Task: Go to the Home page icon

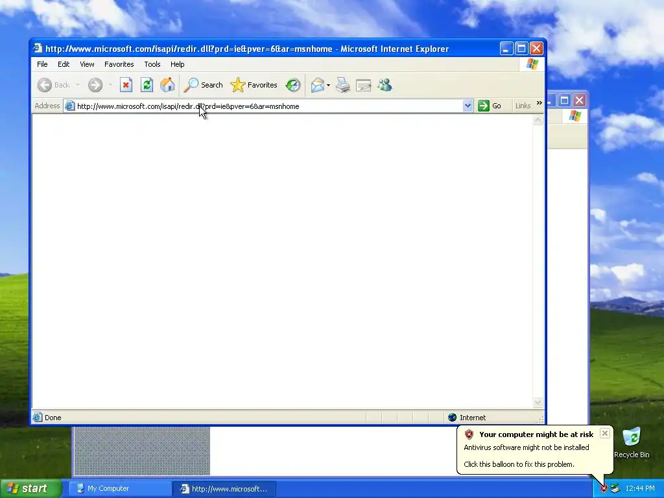Action: click(x=167, y=85)
